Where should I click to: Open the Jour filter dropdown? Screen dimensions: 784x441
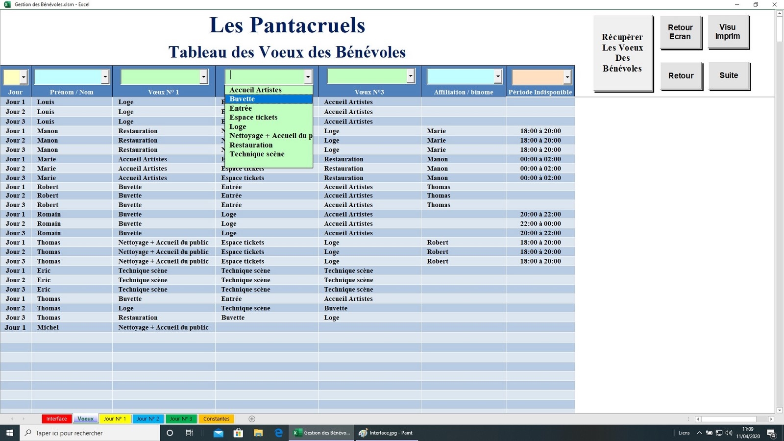[x=24, y=77]
